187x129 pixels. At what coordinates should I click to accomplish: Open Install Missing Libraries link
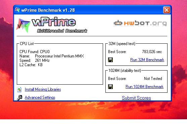click(x=43, y=89)
